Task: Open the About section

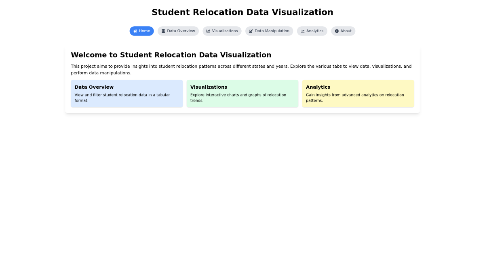Action: pos(343,31)
